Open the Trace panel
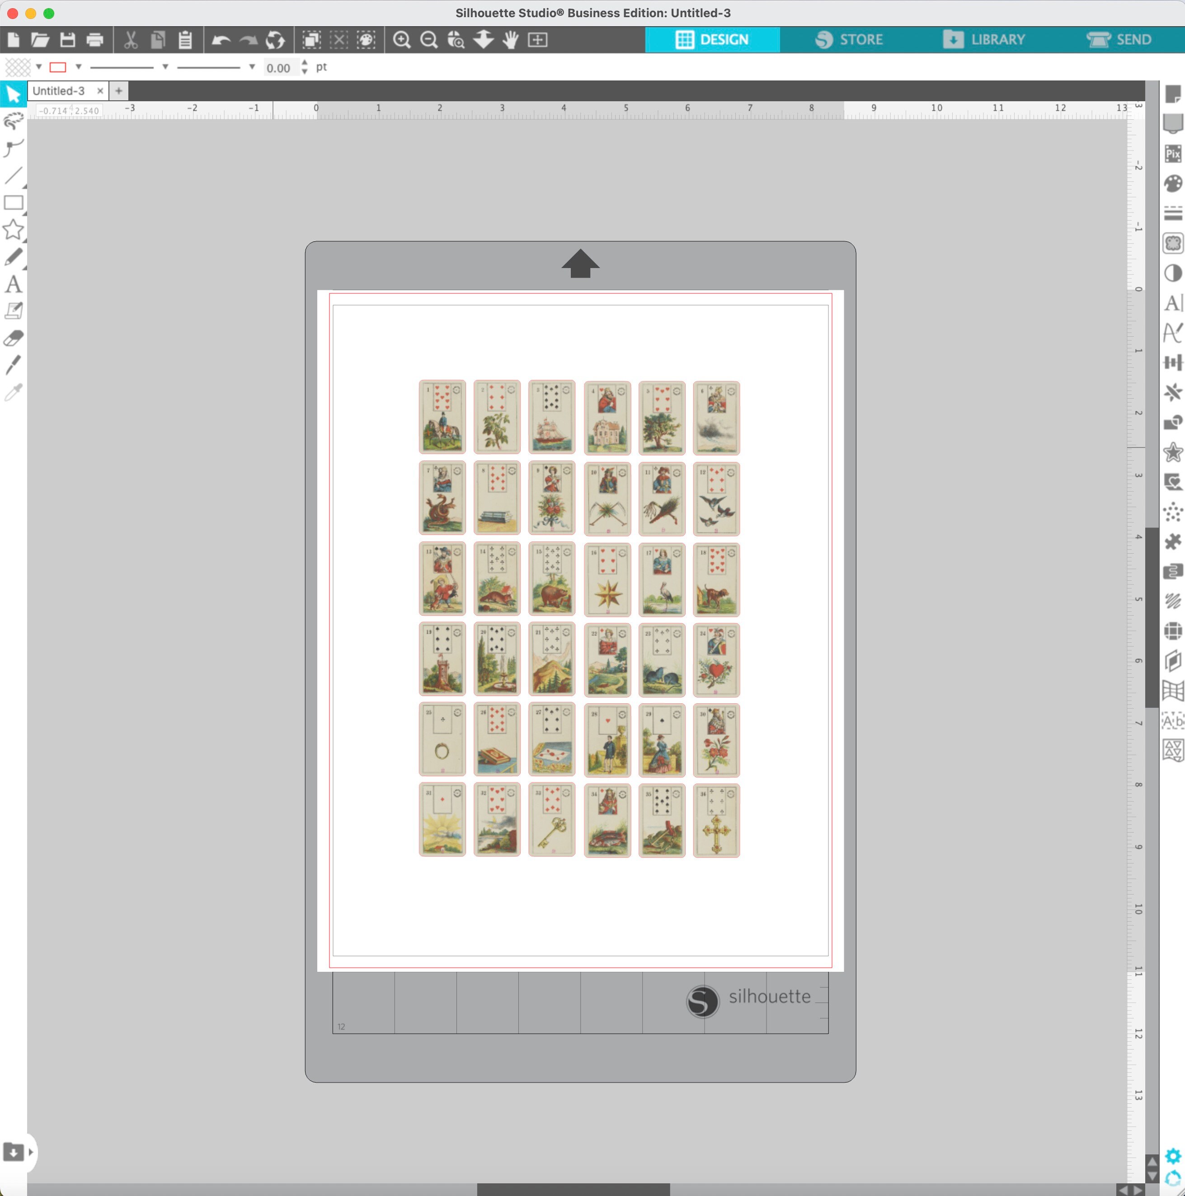This screenshot has width=1185, height=1196. [1173, 243]
